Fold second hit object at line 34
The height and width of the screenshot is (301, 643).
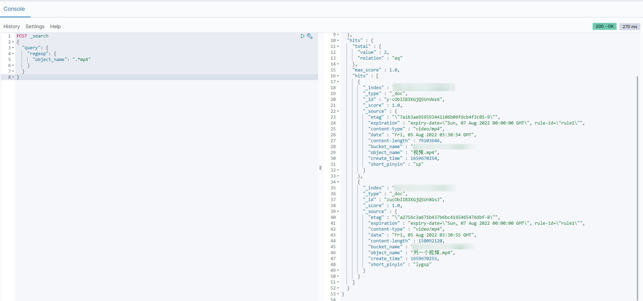(338, 182)
